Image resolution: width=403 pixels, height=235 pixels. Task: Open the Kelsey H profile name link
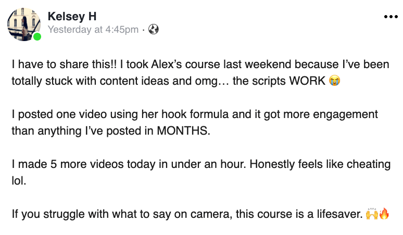coord(72,16)
